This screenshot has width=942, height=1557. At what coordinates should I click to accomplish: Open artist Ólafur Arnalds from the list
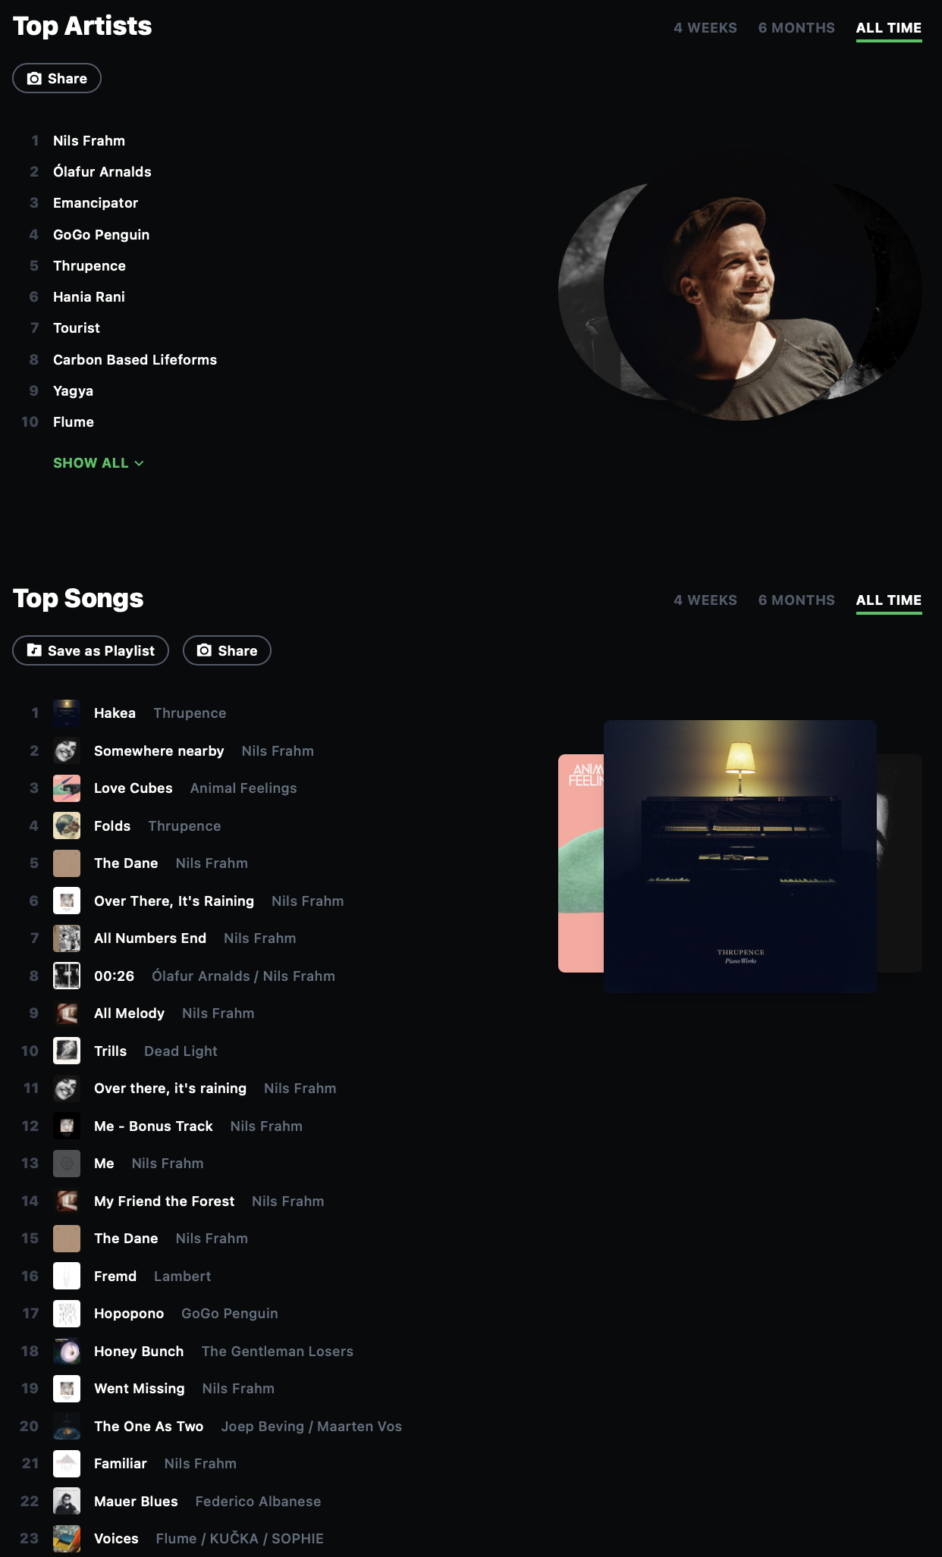(102, 172)
